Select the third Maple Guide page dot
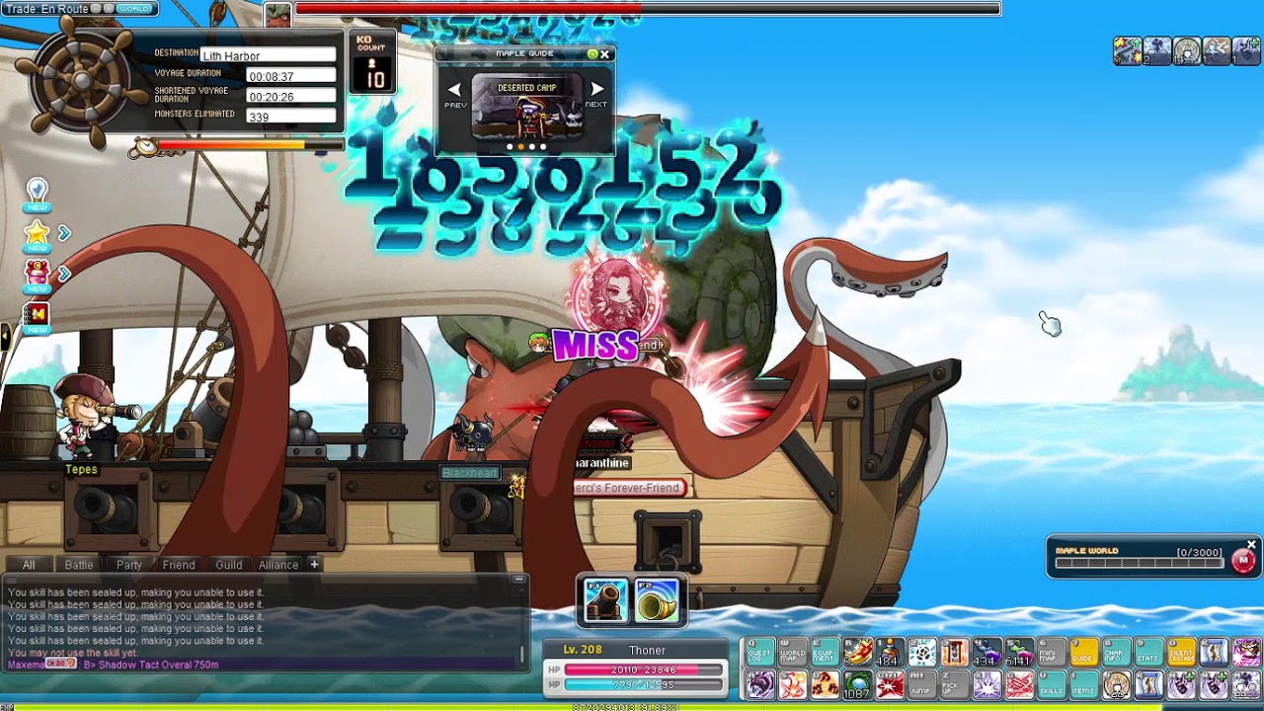This screenshot has width=1264, height=711. pyautogui.click(x=531, y=147)
